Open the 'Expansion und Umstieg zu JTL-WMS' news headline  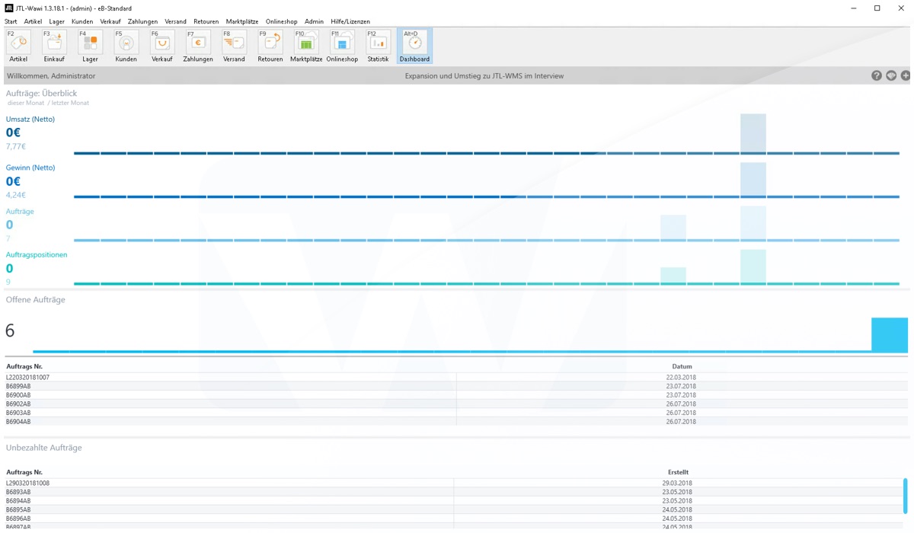(x=484, y=76)
